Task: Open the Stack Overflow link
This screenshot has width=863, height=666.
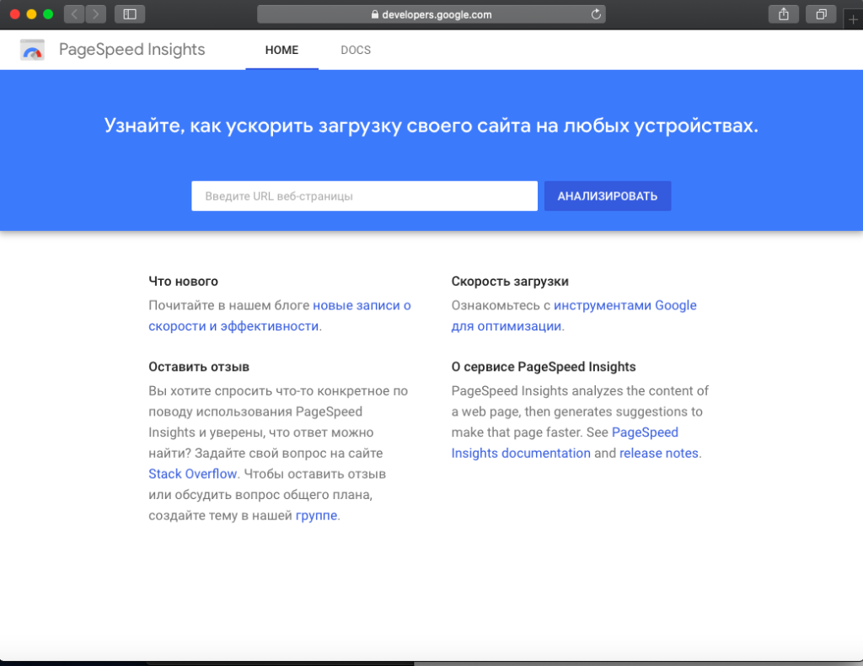Action: [193, 474]
